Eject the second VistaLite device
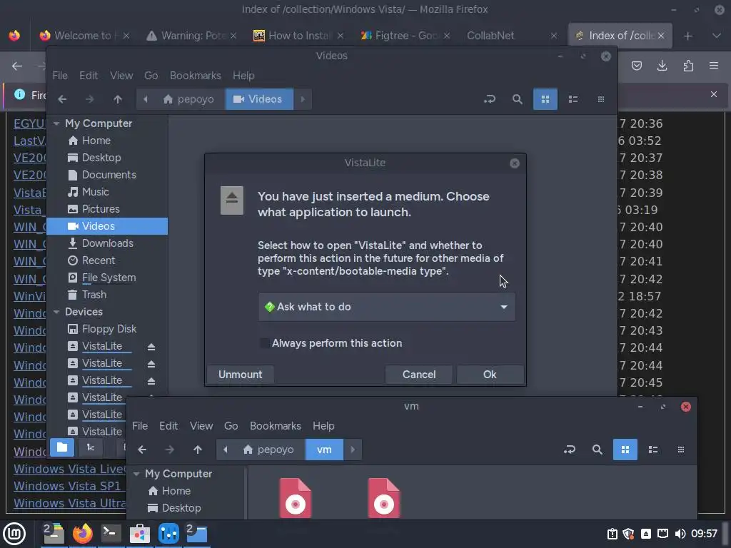Viewport: 731px width, 548px height. tap(151, 364)
